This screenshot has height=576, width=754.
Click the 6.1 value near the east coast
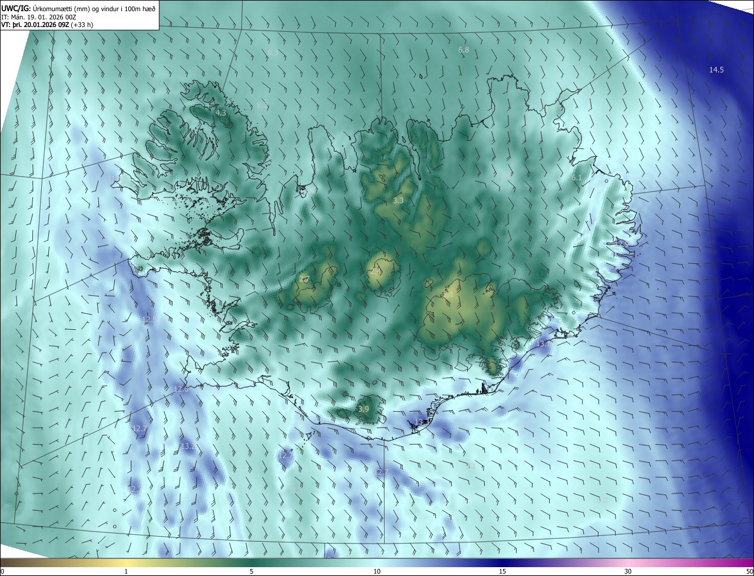click(576, 178)
